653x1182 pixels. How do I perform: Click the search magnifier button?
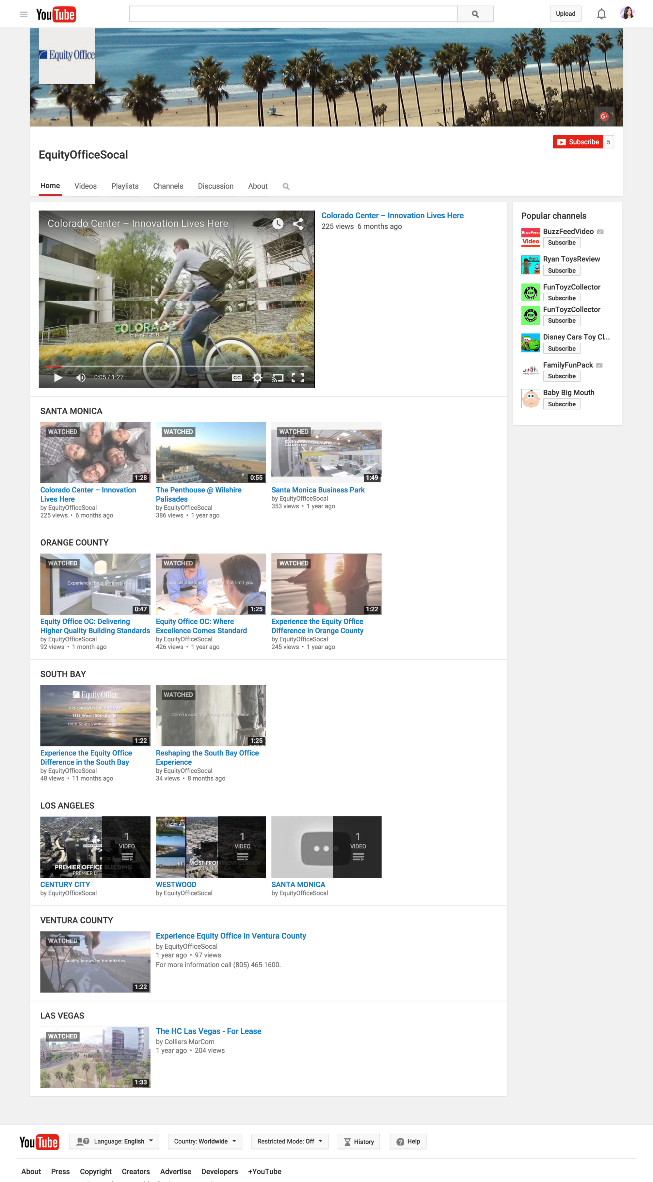tap(475, 14)
